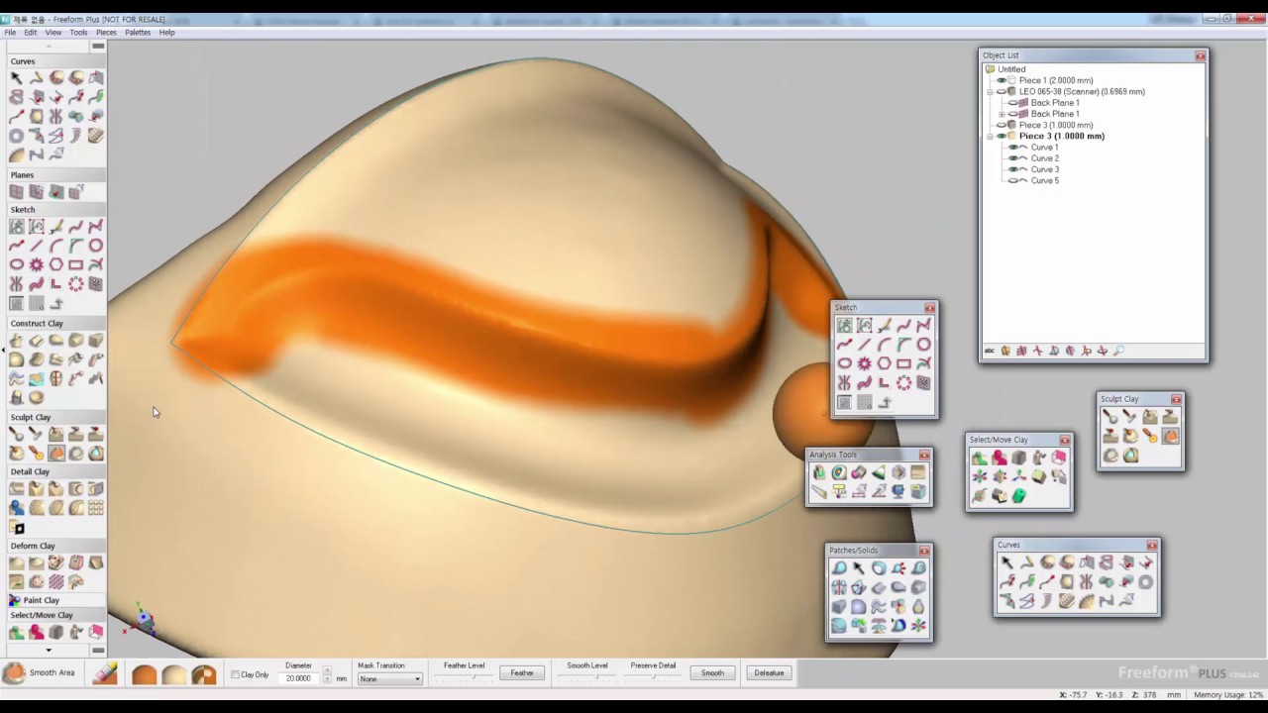Toggle visibility eye of Piece 1 (2.0000 mm)
This screenshot has height=713, width=1268.
(x=1002, y=80)
